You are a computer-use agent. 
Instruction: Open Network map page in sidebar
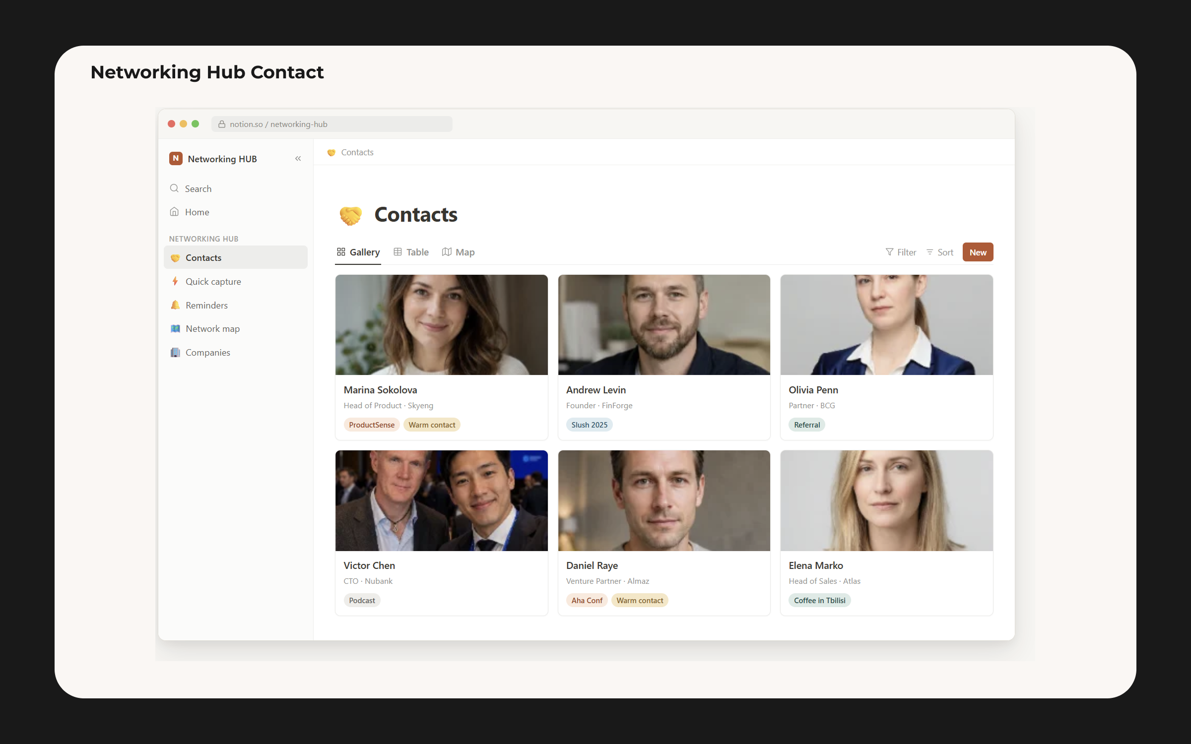coord(236,328)
